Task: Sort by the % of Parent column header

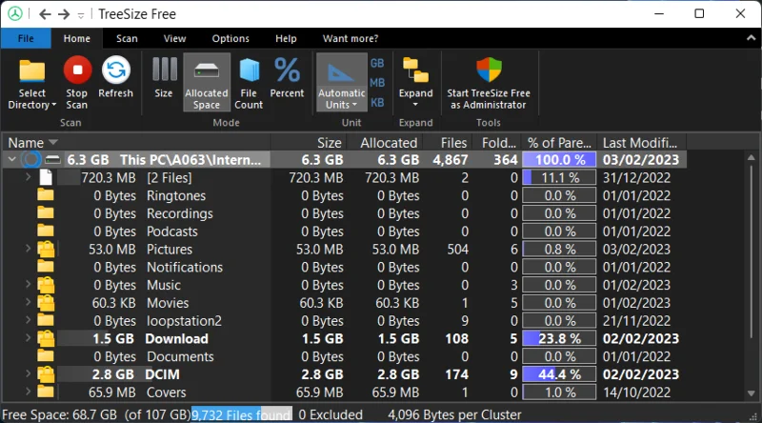Action: pyautogui.click(x=559, y=143)
